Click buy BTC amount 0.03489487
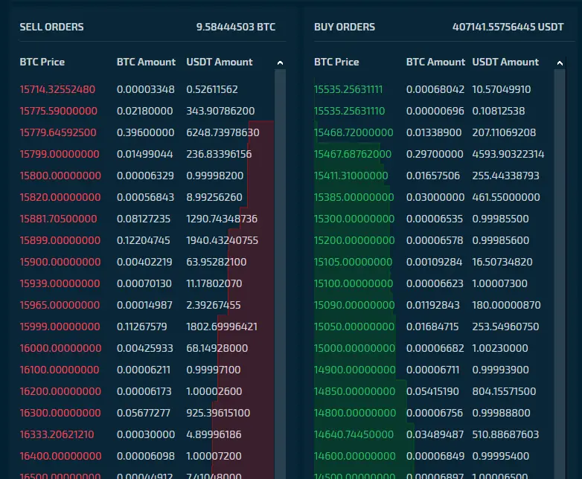This screenshot has height=479, width=582. (x=435, y=434)
